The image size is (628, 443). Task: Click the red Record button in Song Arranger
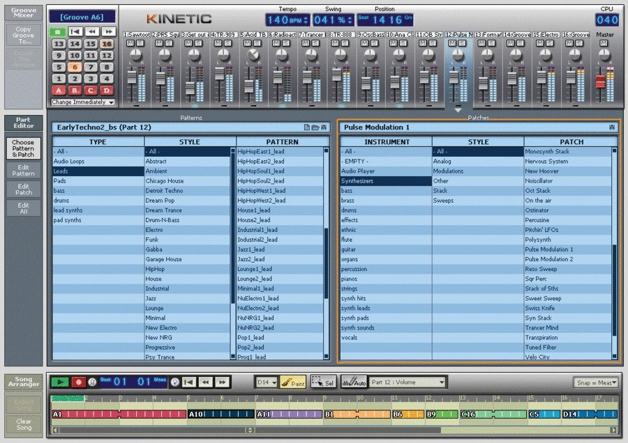tap(78, 382)
